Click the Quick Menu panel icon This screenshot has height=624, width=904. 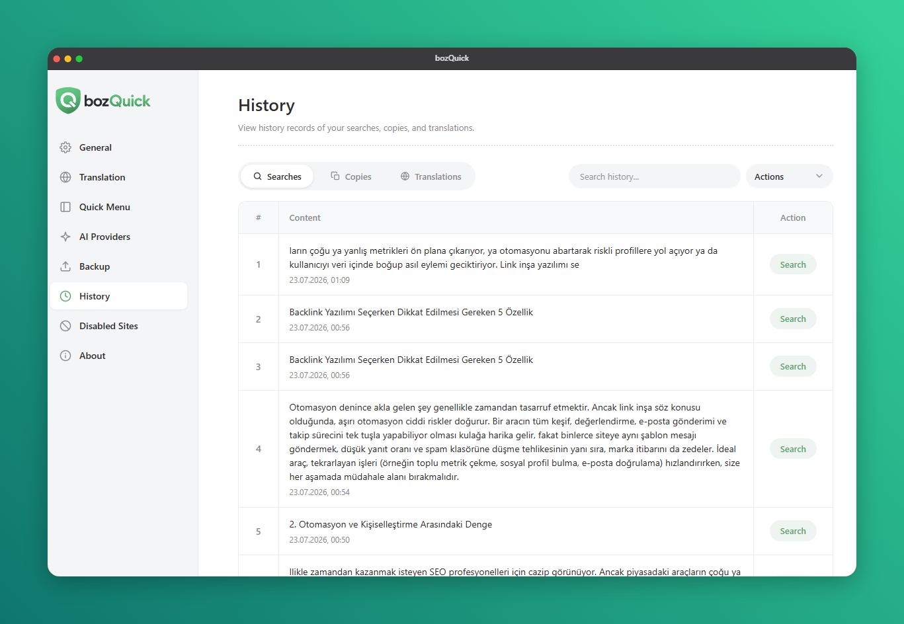(x=65, y=207)
